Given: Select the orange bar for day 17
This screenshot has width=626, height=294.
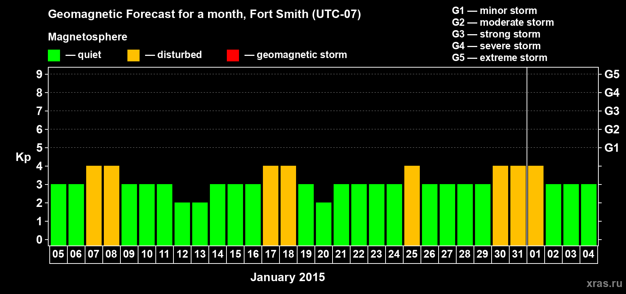Looking at the screenshot, I should tap(271, 206).
